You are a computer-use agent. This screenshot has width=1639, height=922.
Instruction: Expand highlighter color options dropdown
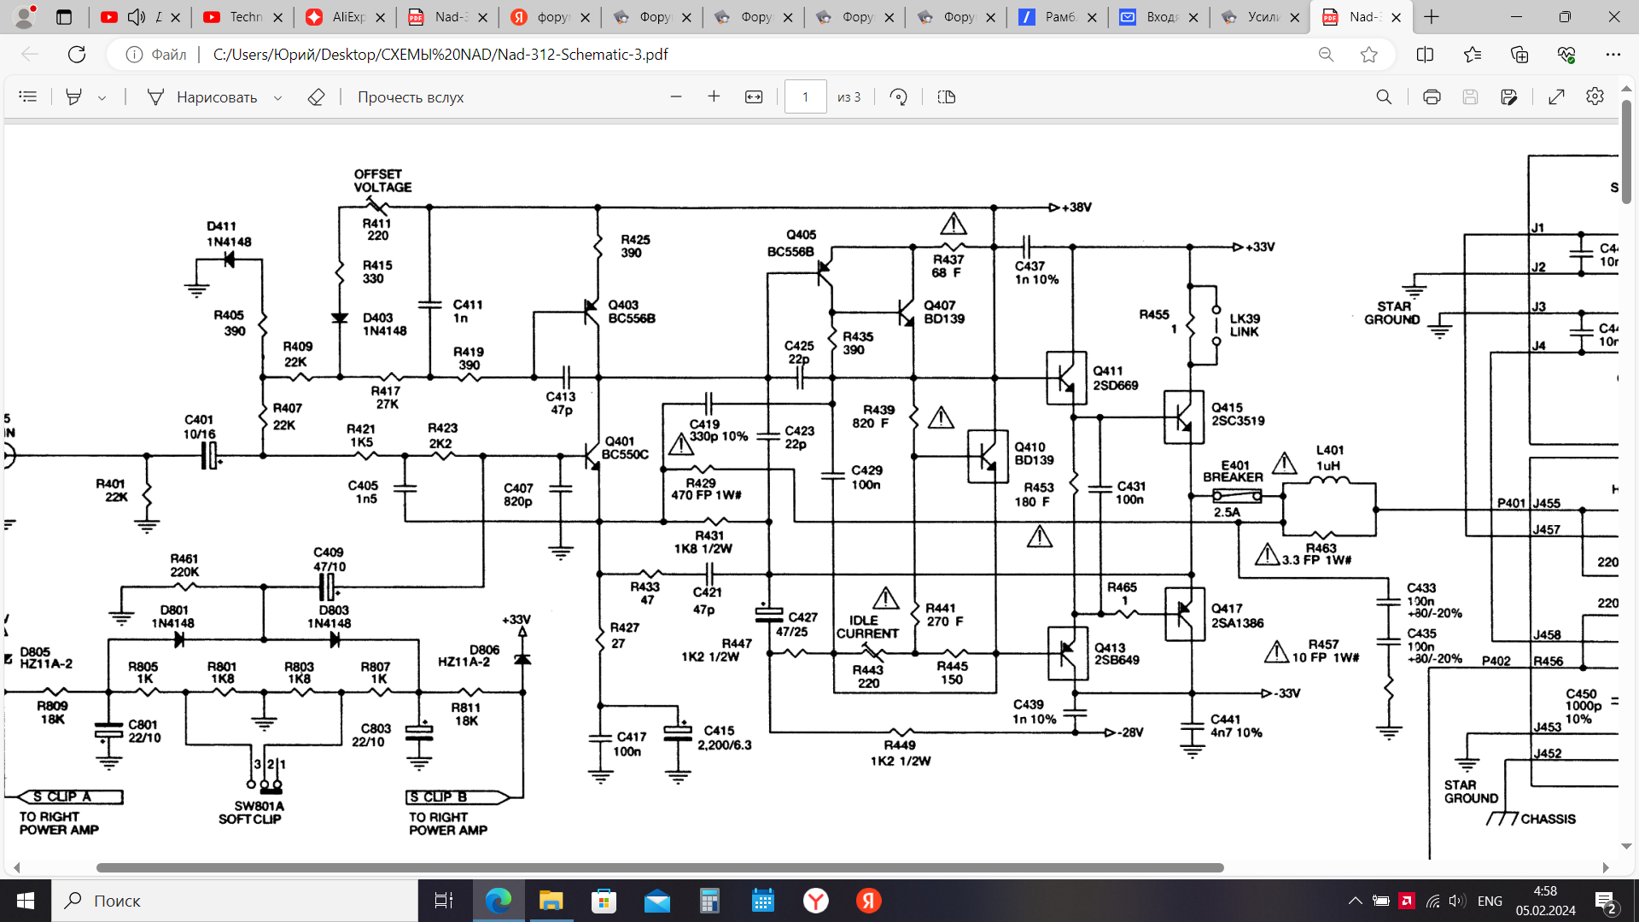click(x=102, y=98)
